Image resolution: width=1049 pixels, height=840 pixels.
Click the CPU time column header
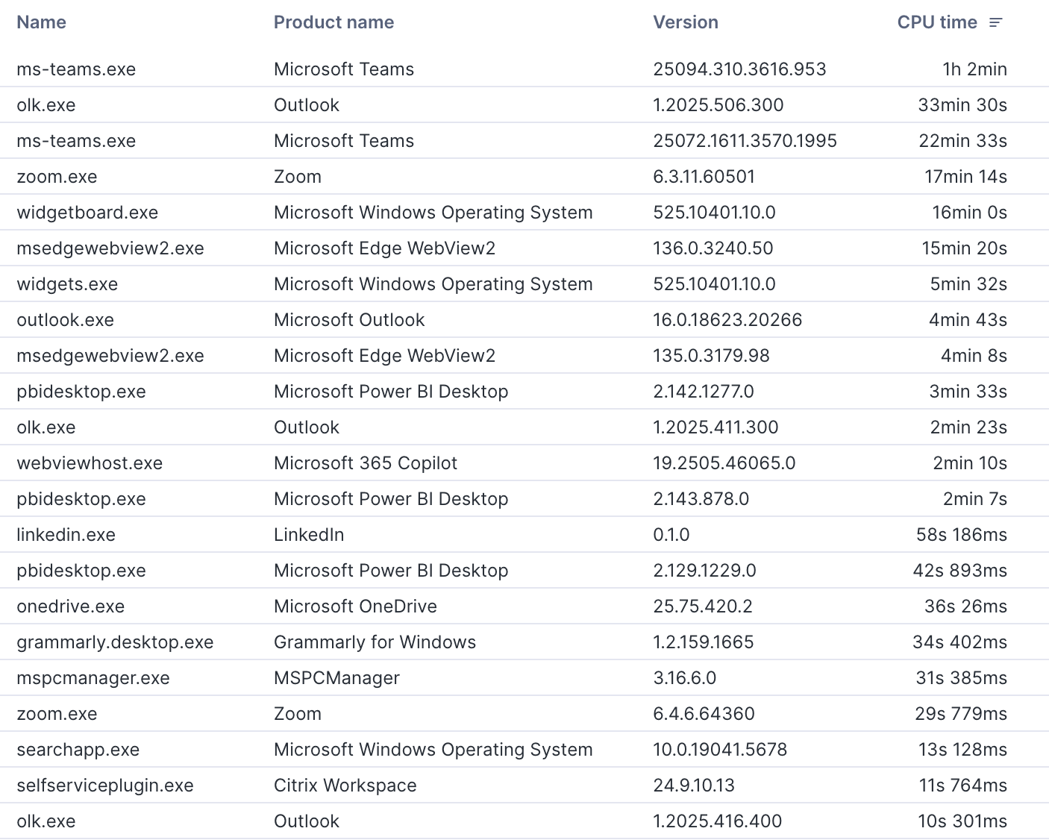coord(936,22)
